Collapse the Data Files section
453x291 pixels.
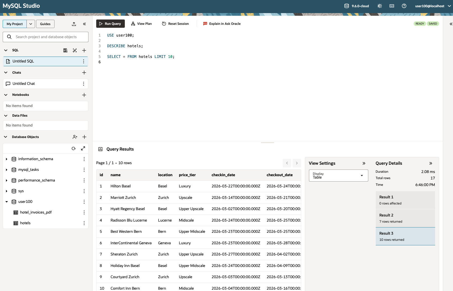[6, 116]
